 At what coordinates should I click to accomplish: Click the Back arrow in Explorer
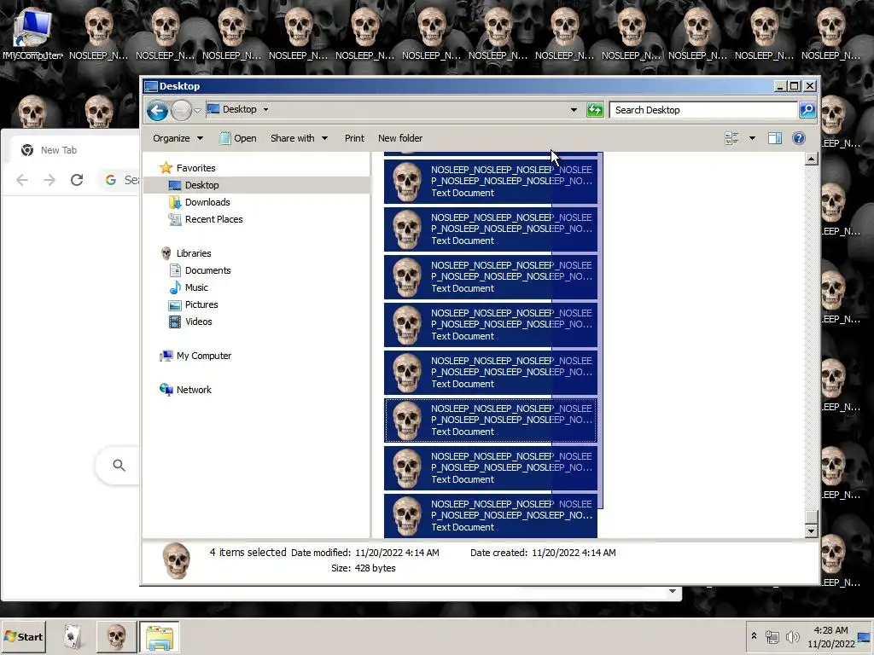(158, 110)
